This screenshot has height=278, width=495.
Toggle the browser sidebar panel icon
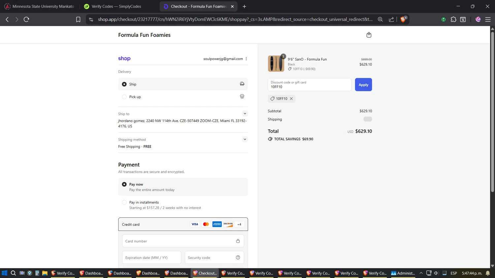click(x=463, y=19)
